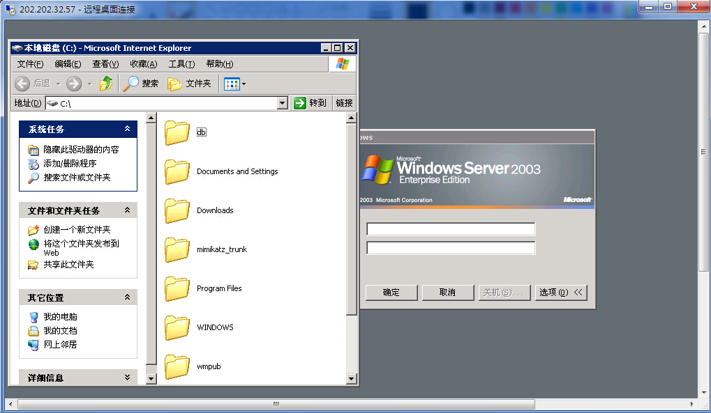The image size is (711, 413).
Task: Click the 'Program Files' folder name
Action: [x=219, y=288]
